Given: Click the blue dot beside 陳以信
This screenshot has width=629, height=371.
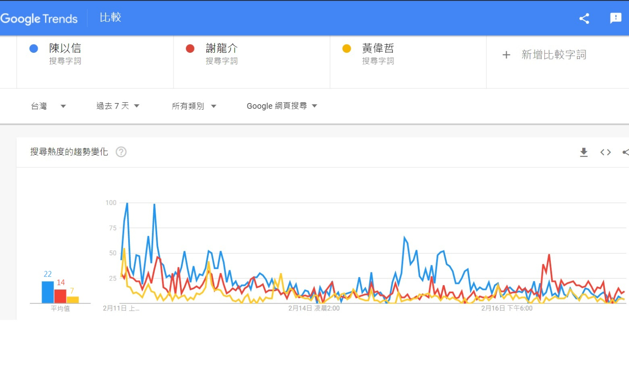Looking at the screenshot, I should click(x=34, y=49).
